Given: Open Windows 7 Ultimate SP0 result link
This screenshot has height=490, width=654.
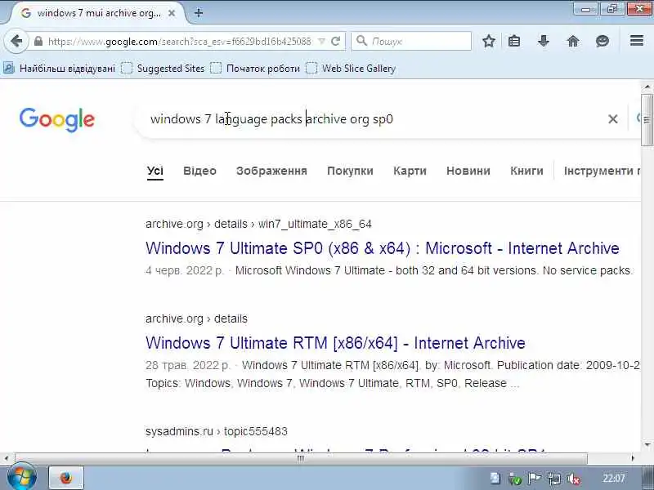Looking at the screenshot, I should tap(382, 248).
